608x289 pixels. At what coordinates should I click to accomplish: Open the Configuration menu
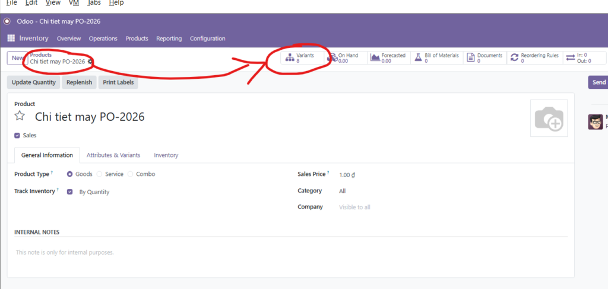pos(207,38)
